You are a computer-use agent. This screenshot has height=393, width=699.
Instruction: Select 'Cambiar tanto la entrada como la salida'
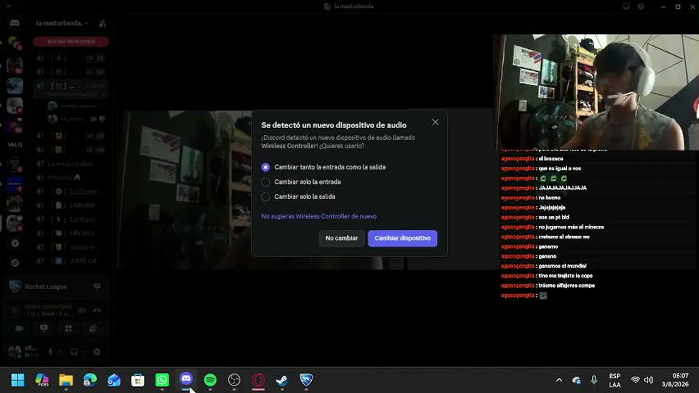click(324, 167)
